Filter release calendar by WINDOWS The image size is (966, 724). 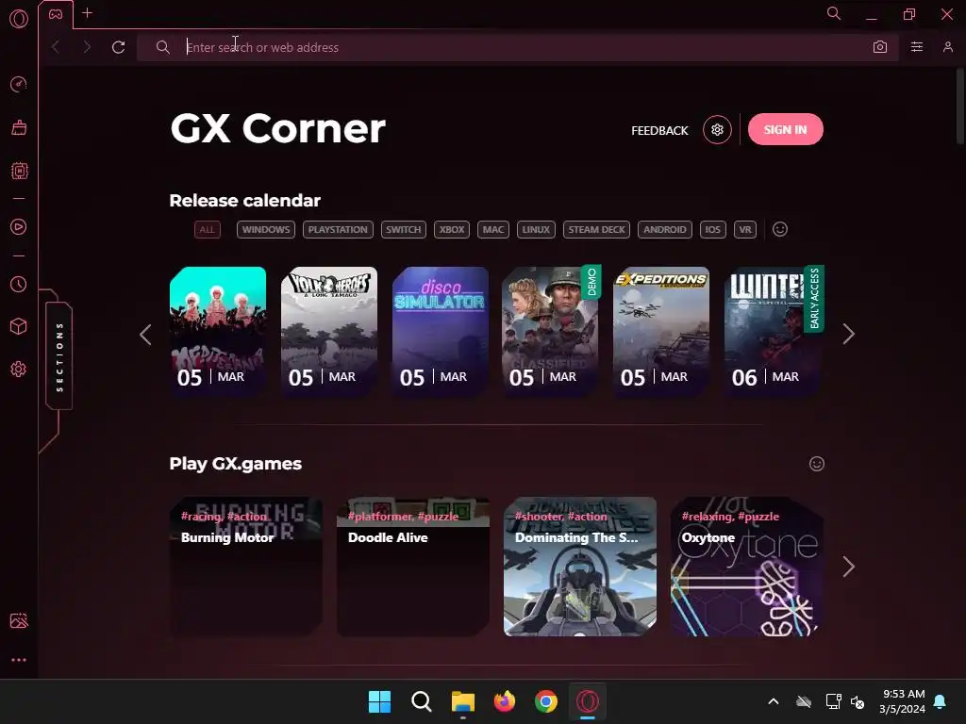pos(265,230)
